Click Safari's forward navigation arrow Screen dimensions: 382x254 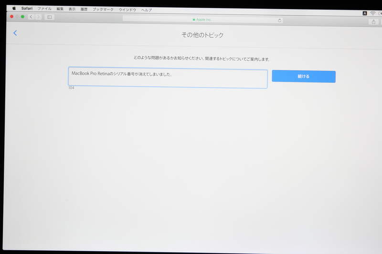(x=38, y=17)
